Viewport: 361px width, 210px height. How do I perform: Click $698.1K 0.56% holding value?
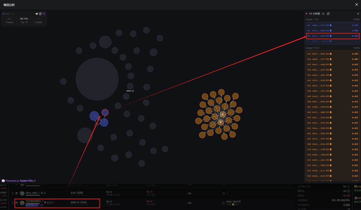pos(79,202)
